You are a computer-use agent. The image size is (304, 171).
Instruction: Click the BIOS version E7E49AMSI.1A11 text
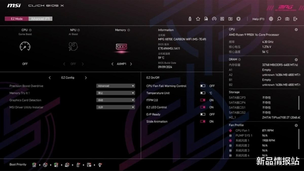[x=169, y=49]
